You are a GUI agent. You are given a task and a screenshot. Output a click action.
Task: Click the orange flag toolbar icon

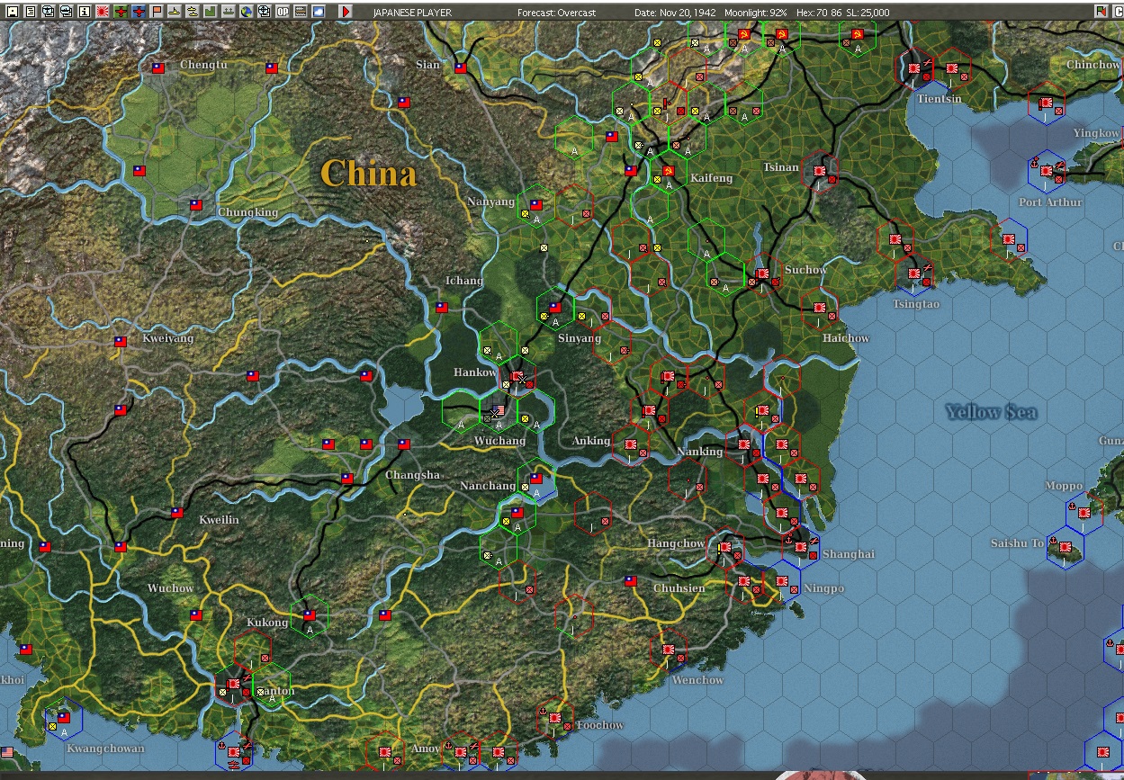157,12
